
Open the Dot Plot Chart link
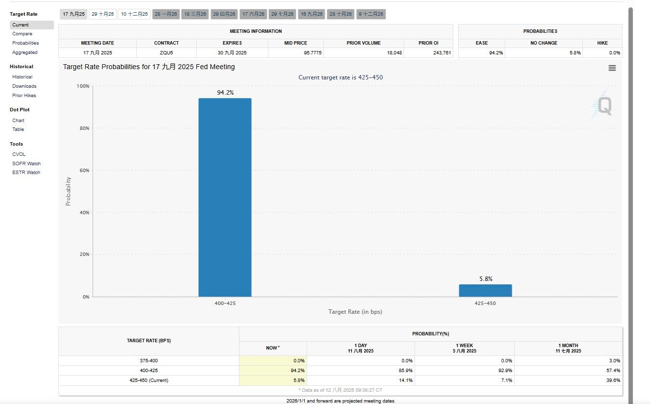click(x=18, y=121)
